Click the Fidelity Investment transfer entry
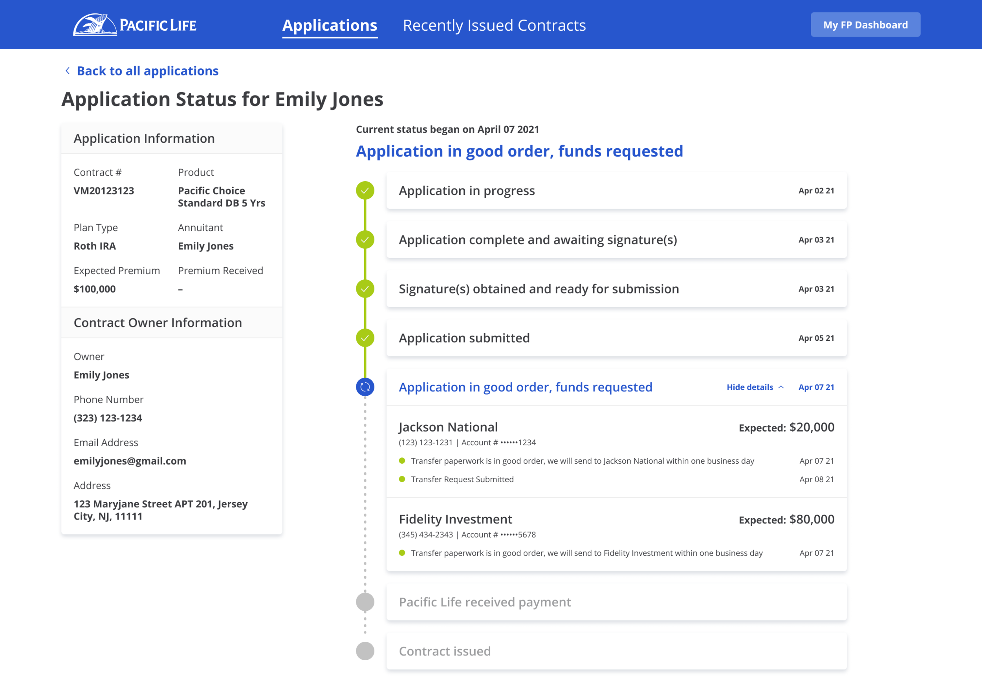This screenshot has height=694, width=982. (x=455, y=519)
